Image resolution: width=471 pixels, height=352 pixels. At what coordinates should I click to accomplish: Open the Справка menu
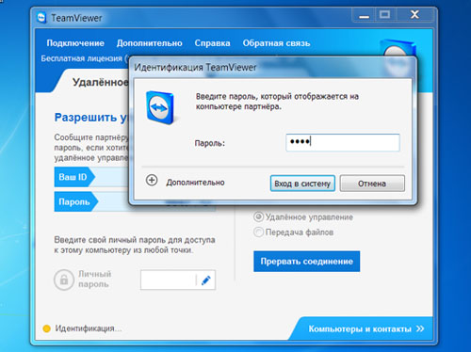(x=212, y=43)
